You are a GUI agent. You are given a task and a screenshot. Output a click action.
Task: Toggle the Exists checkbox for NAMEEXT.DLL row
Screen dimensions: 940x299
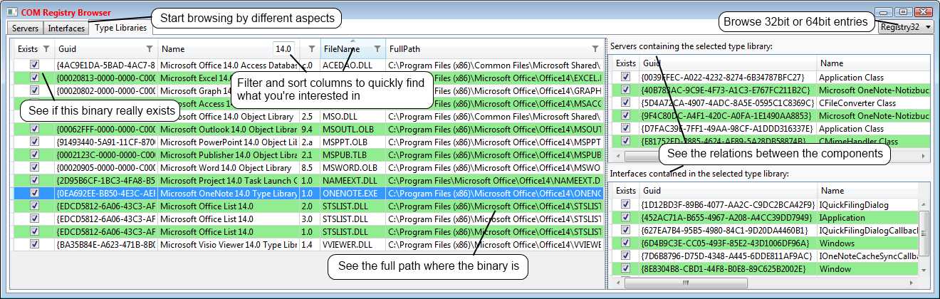pyautogui.click(x=34, y=180)
